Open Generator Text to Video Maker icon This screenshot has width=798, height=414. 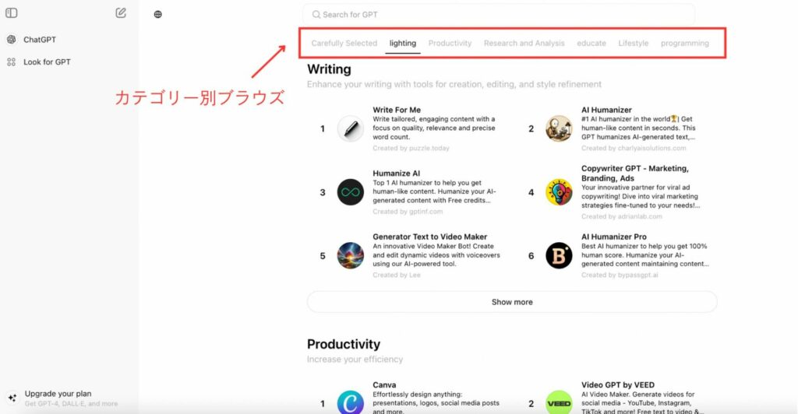(351, 255)
